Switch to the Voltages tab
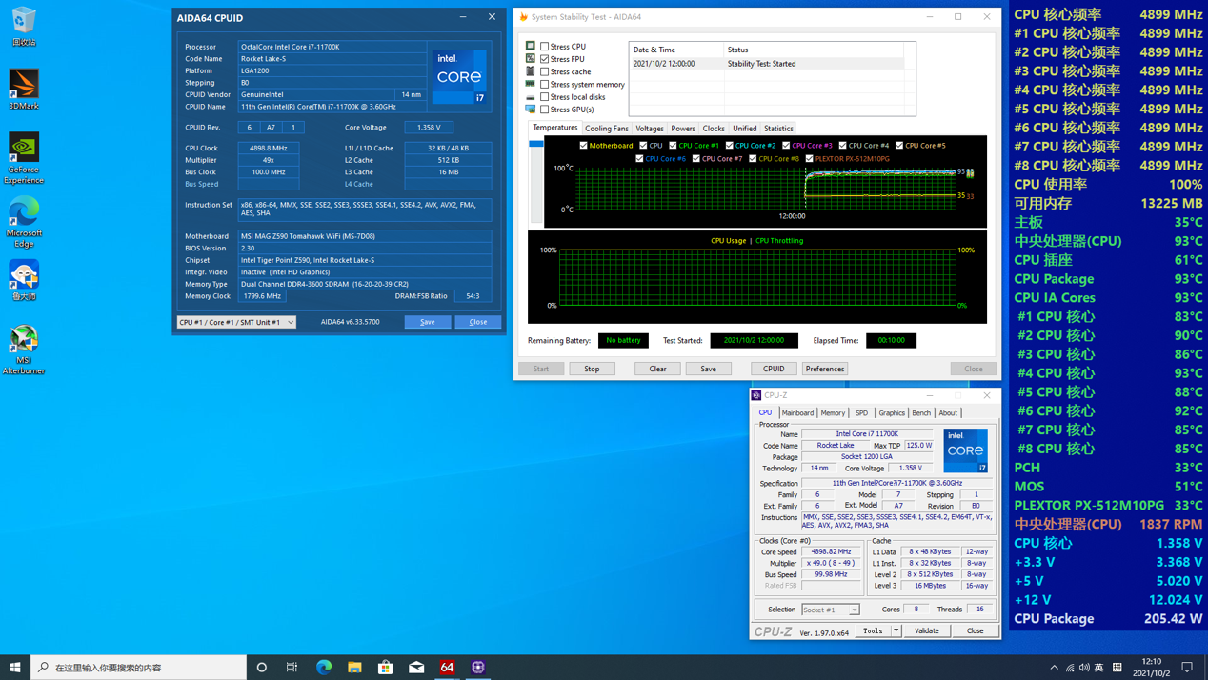This screenshot has height=680, width=1208. (x=650, y=129)
